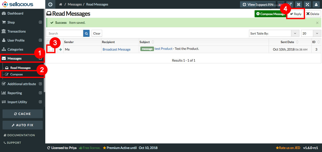
Task: Open the 20 results-per-page dropdown
Action: click(311, 33)
